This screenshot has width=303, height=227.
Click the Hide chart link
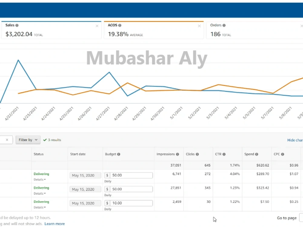click(x=295, y=140)
